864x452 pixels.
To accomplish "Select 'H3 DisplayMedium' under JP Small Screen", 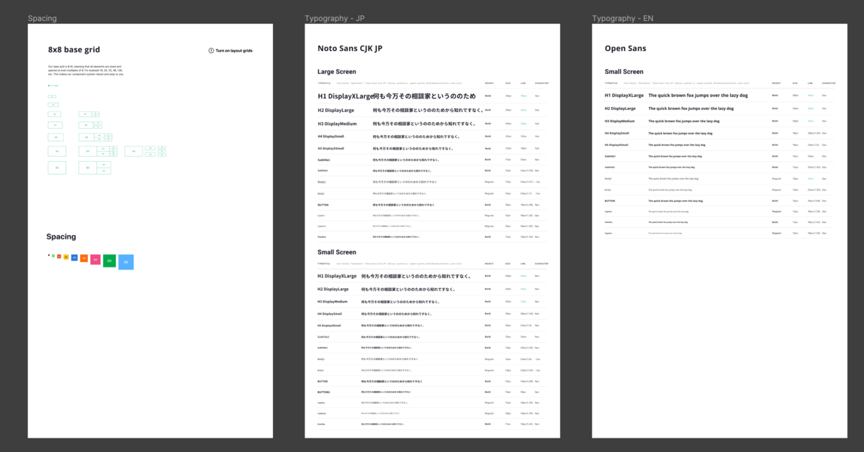I will [x=333, y=302].
